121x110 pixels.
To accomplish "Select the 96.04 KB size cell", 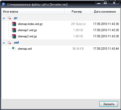I will (78, 49).
